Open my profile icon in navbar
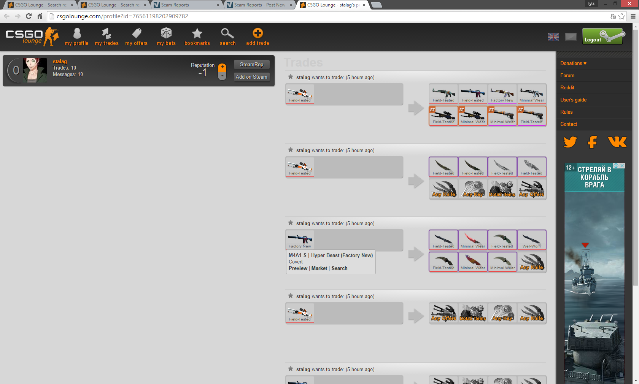The height and width of the screenshot is (384, 639). (77, 33)
